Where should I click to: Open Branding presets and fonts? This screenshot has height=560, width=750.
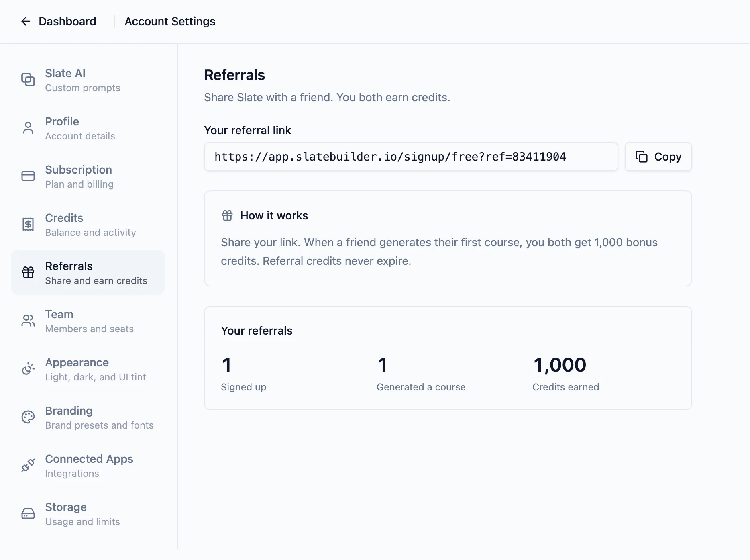(x=88, y=417)
